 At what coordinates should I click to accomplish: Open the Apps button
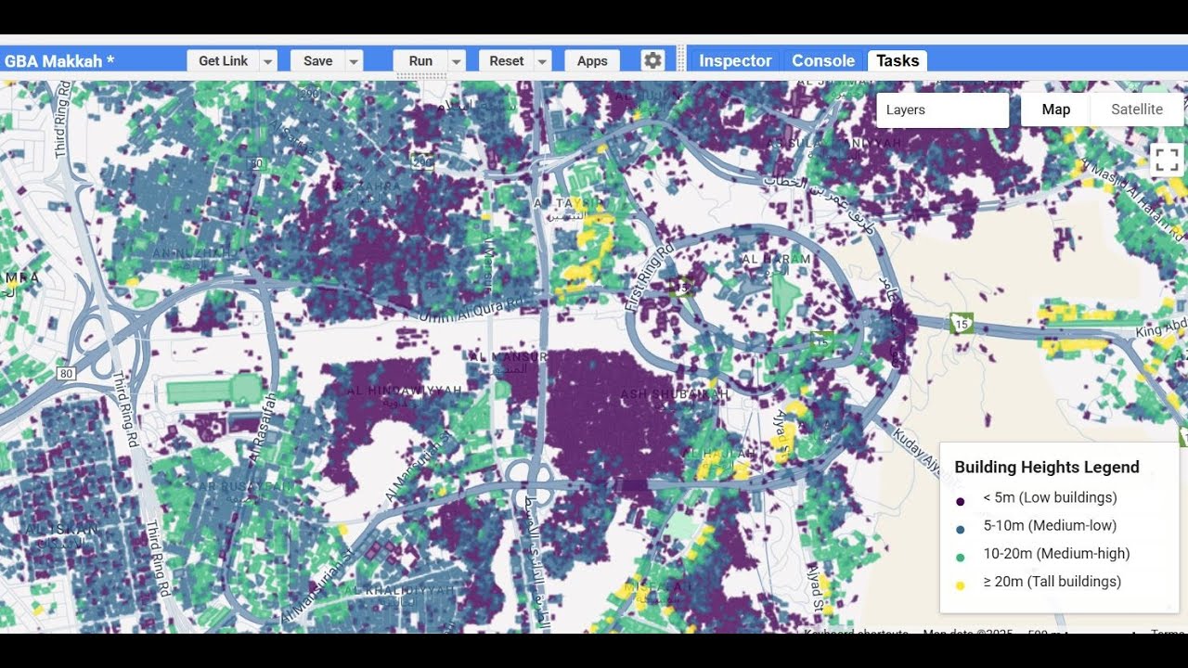click(592, 60)
